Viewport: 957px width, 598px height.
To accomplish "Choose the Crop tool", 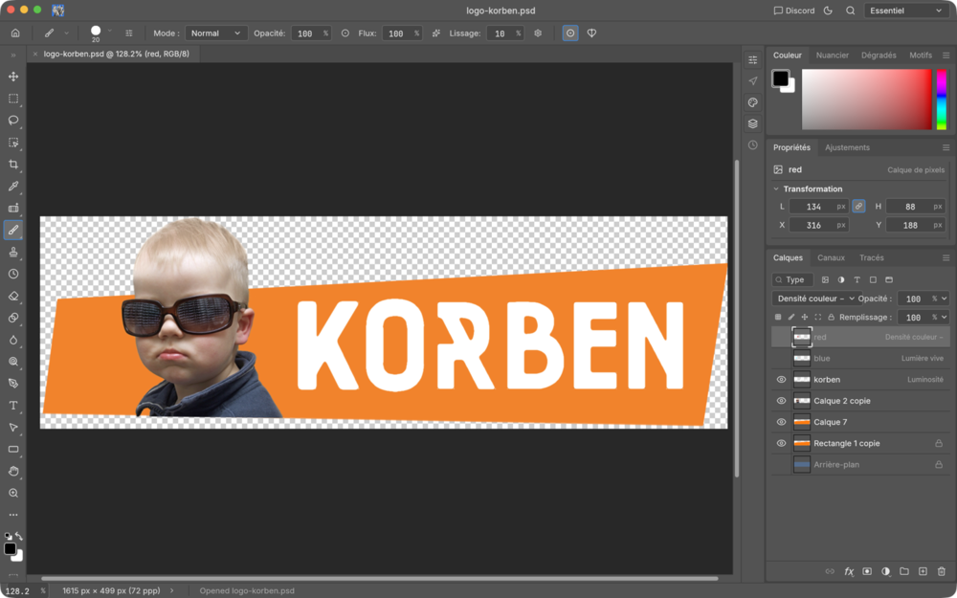I will coord(13,165).
